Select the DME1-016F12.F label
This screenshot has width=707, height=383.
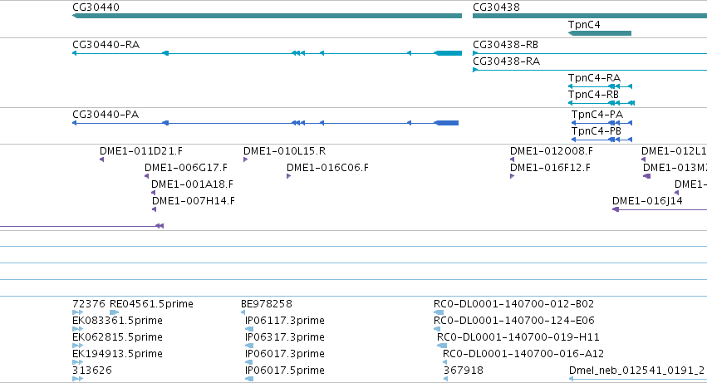[550, 168]
